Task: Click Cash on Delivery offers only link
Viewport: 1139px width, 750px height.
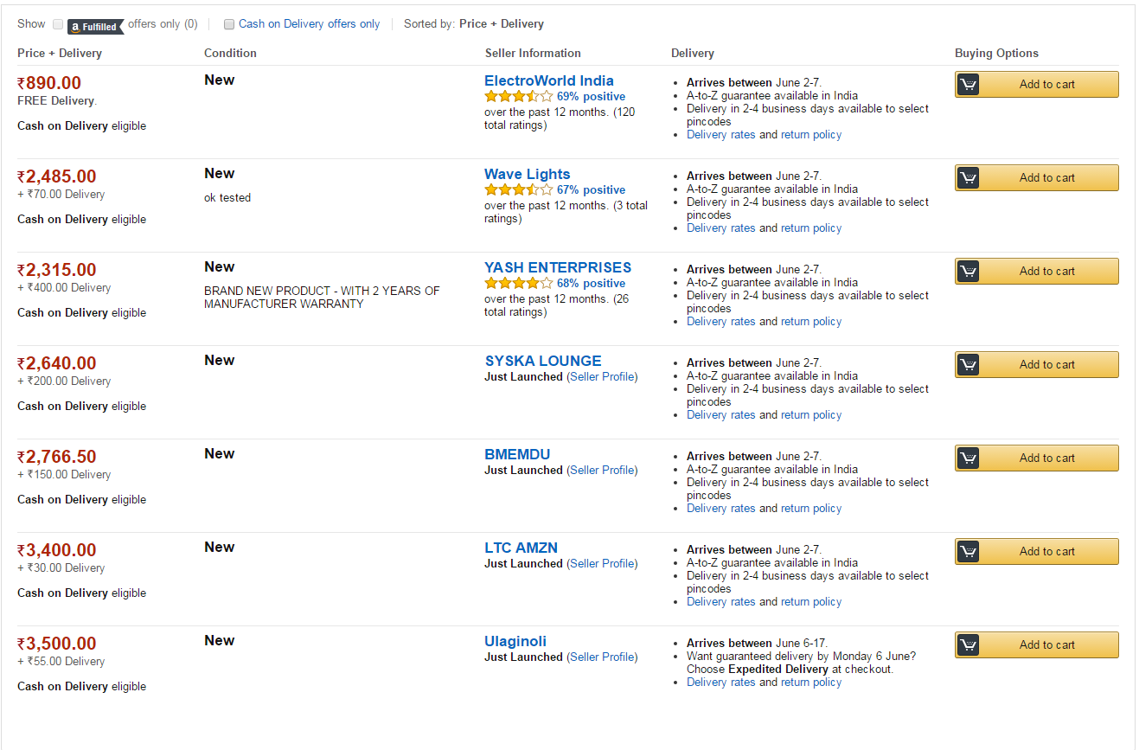Action: click(x=309, y=24)
